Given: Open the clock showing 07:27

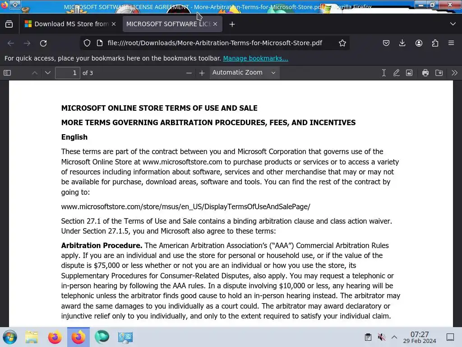Looking at the screenshot, I should (x=420, y=337).
